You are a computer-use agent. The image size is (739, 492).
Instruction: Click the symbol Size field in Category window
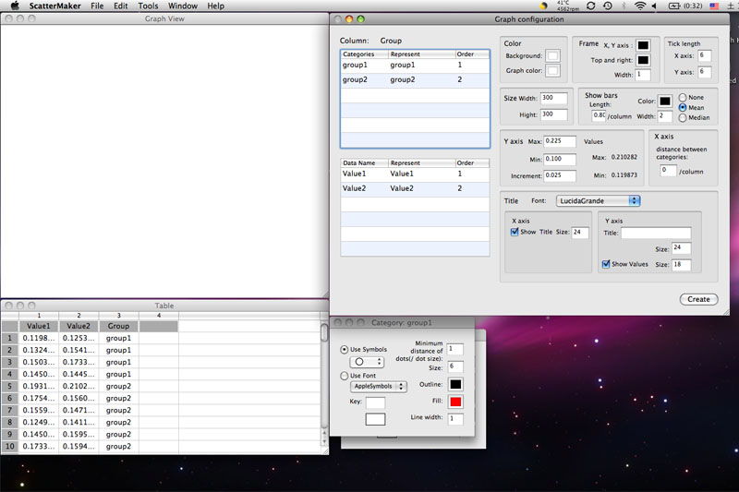pyautogui.click(x=454, y=366)
